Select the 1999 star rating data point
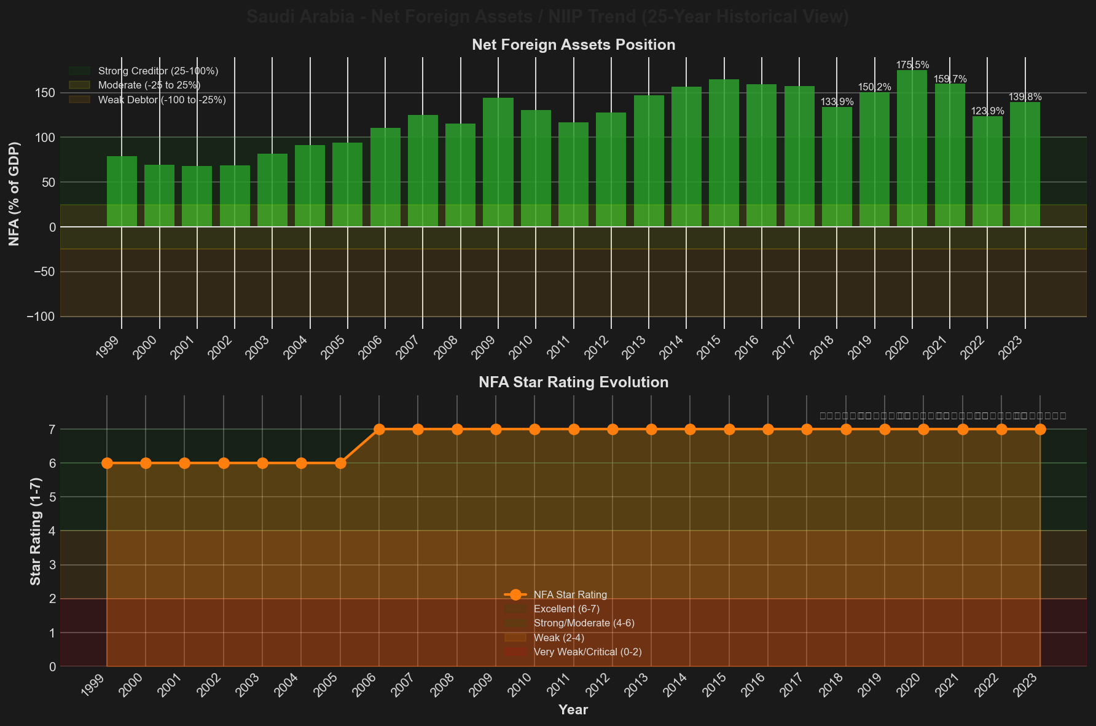 [107, 463]
